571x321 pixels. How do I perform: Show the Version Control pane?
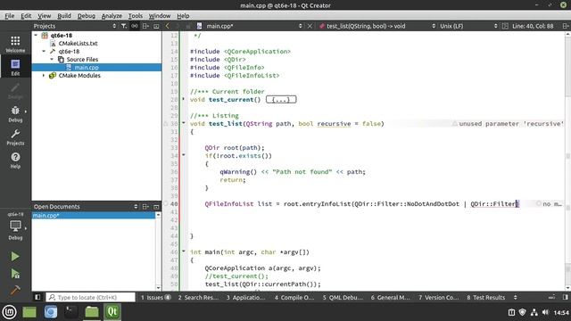(x=438, y=297)
